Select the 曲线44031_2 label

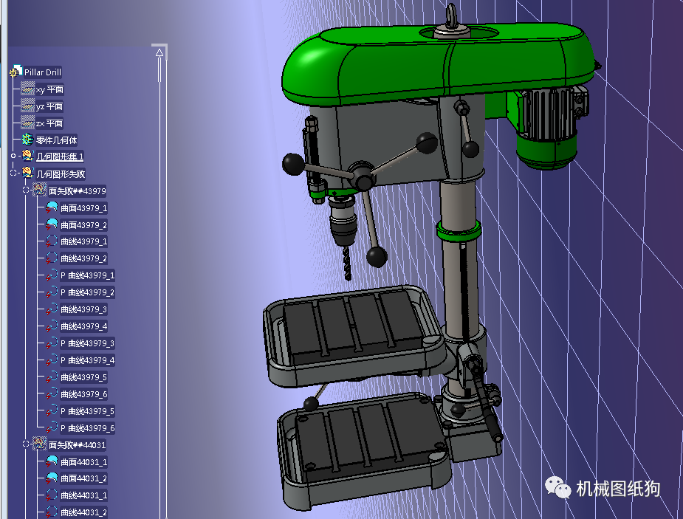[83, 512]
